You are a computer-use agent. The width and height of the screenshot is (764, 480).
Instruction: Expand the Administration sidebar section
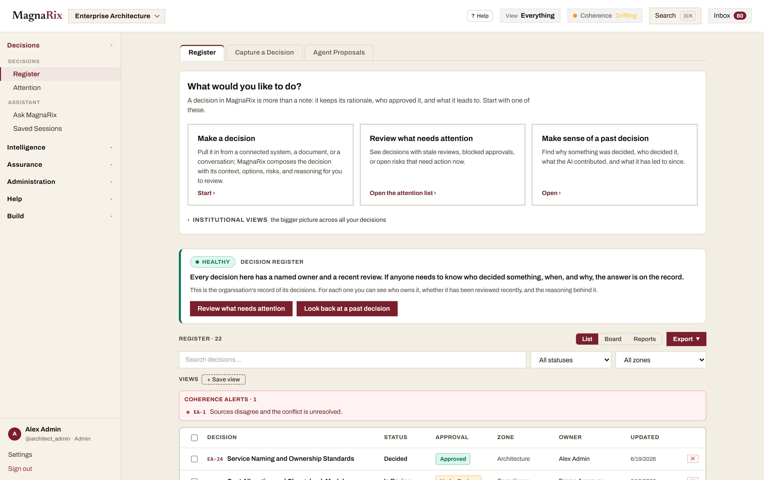60,181
